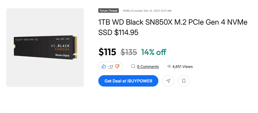Click the $115 deal price
This screenshot has height=113, width=258.
(x=107, y=52)
